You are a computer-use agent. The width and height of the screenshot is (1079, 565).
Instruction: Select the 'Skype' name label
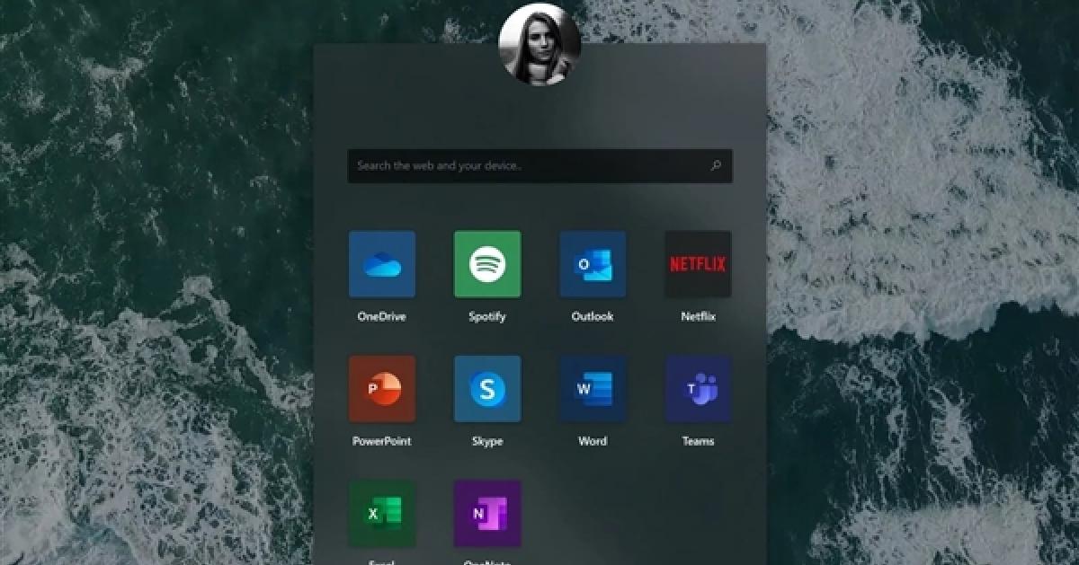487,441
